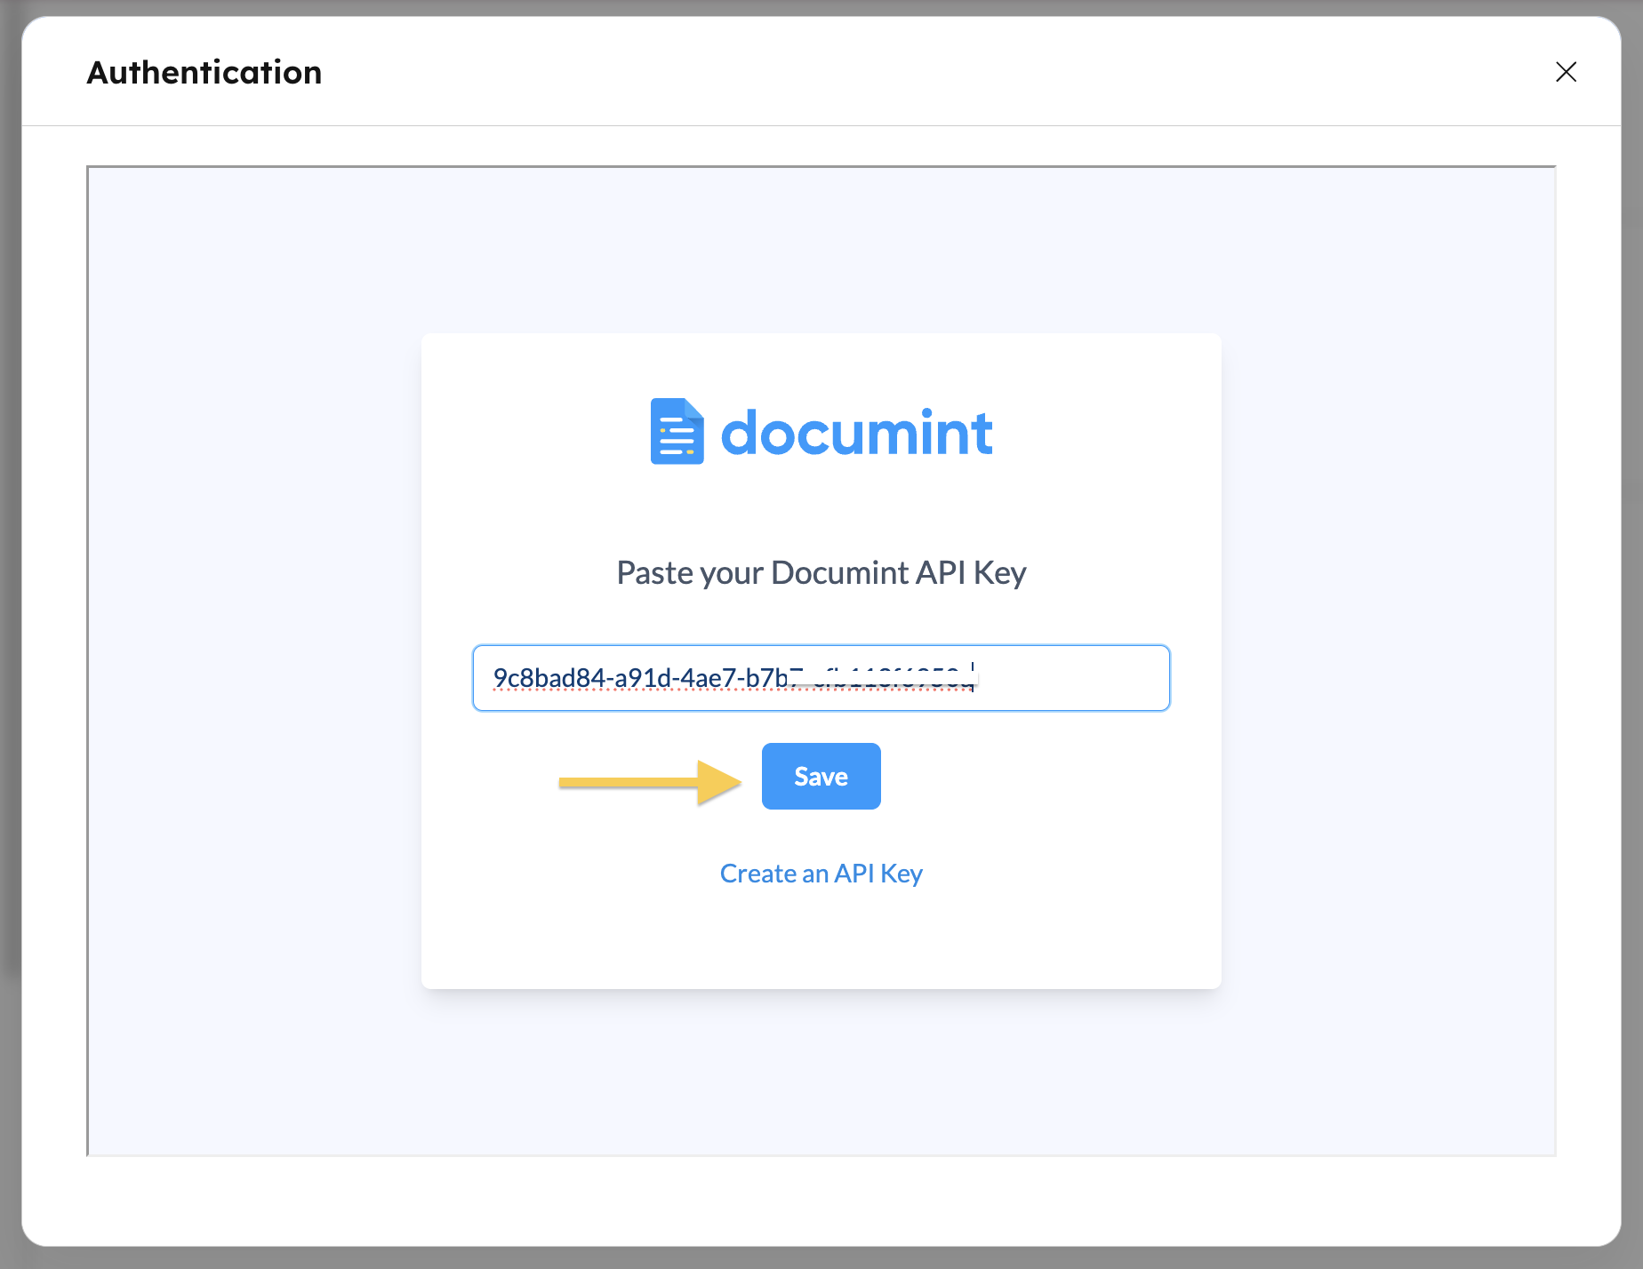Place cursor at end of API key text
Viewport: 1643px width, 1269px height.
point(975,678)
